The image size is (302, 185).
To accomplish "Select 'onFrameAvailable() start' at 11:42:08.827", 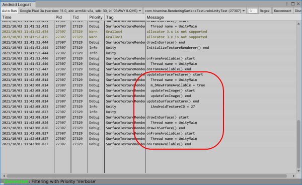I will (171, 133).
